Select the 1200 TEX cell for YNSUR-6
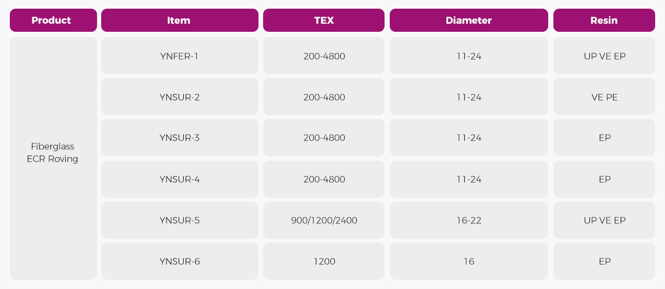The height and width of the screenshot is (289, 665). click(x=324, y=261)
